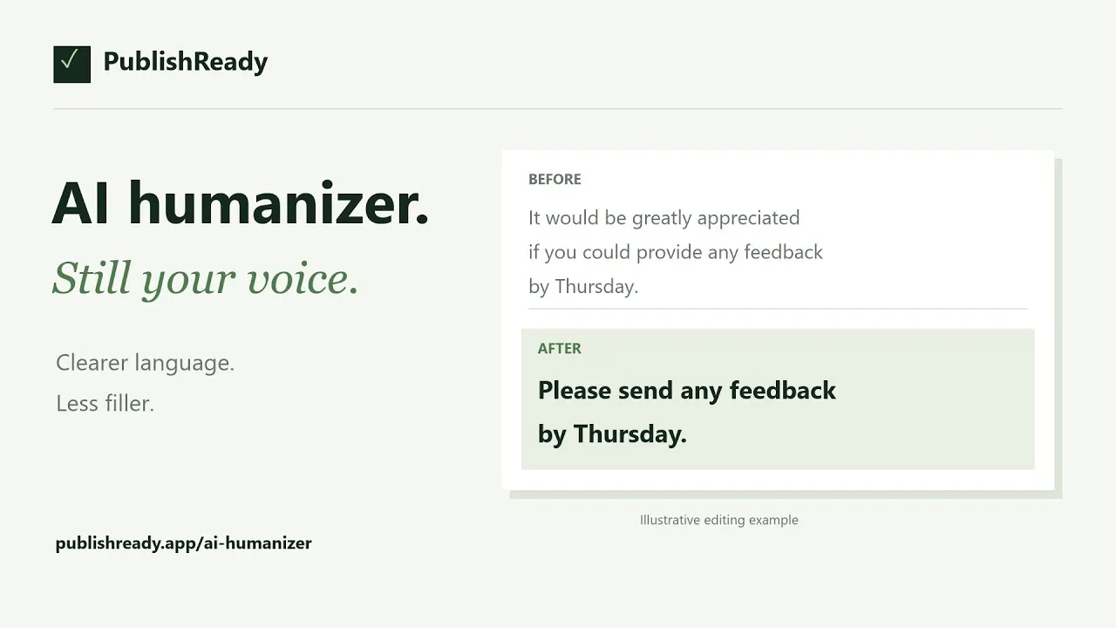Click the "Still your voice." tagline
Screen dimensions: 1116x628
[206, 279]
